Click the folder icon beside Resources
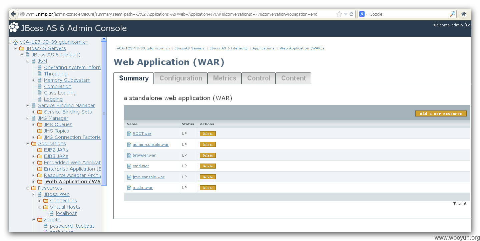Viewport: 480px width, 241px height. coord(34,188)
